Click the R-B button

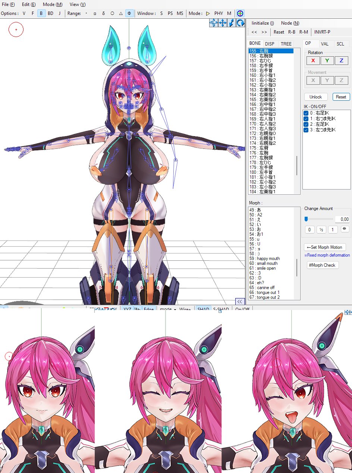(x=292, y=32)
